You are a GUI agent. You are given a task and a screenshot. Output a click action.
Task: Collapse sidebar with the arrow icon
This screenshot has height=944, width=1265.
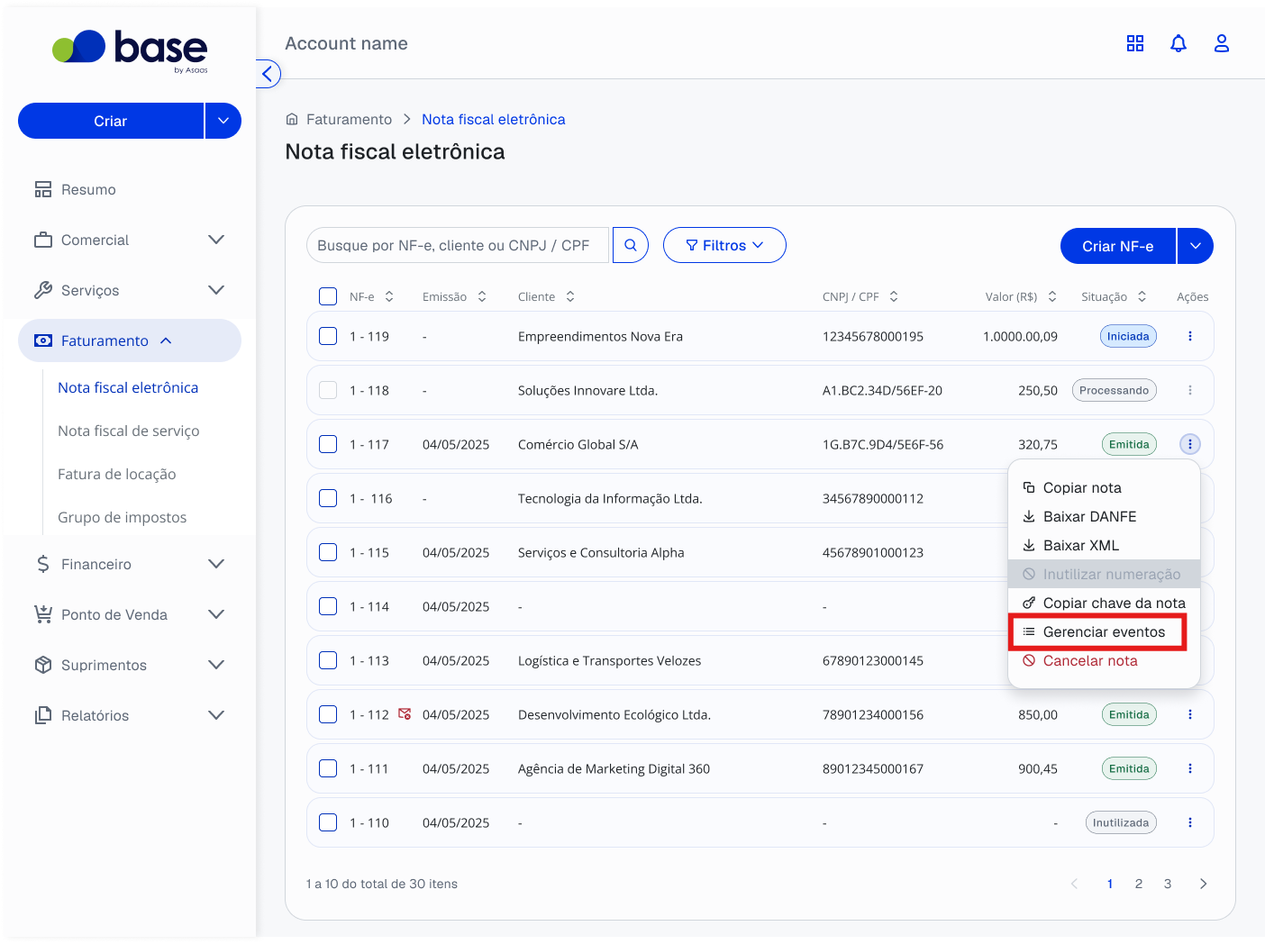click(x=268, y=74)
